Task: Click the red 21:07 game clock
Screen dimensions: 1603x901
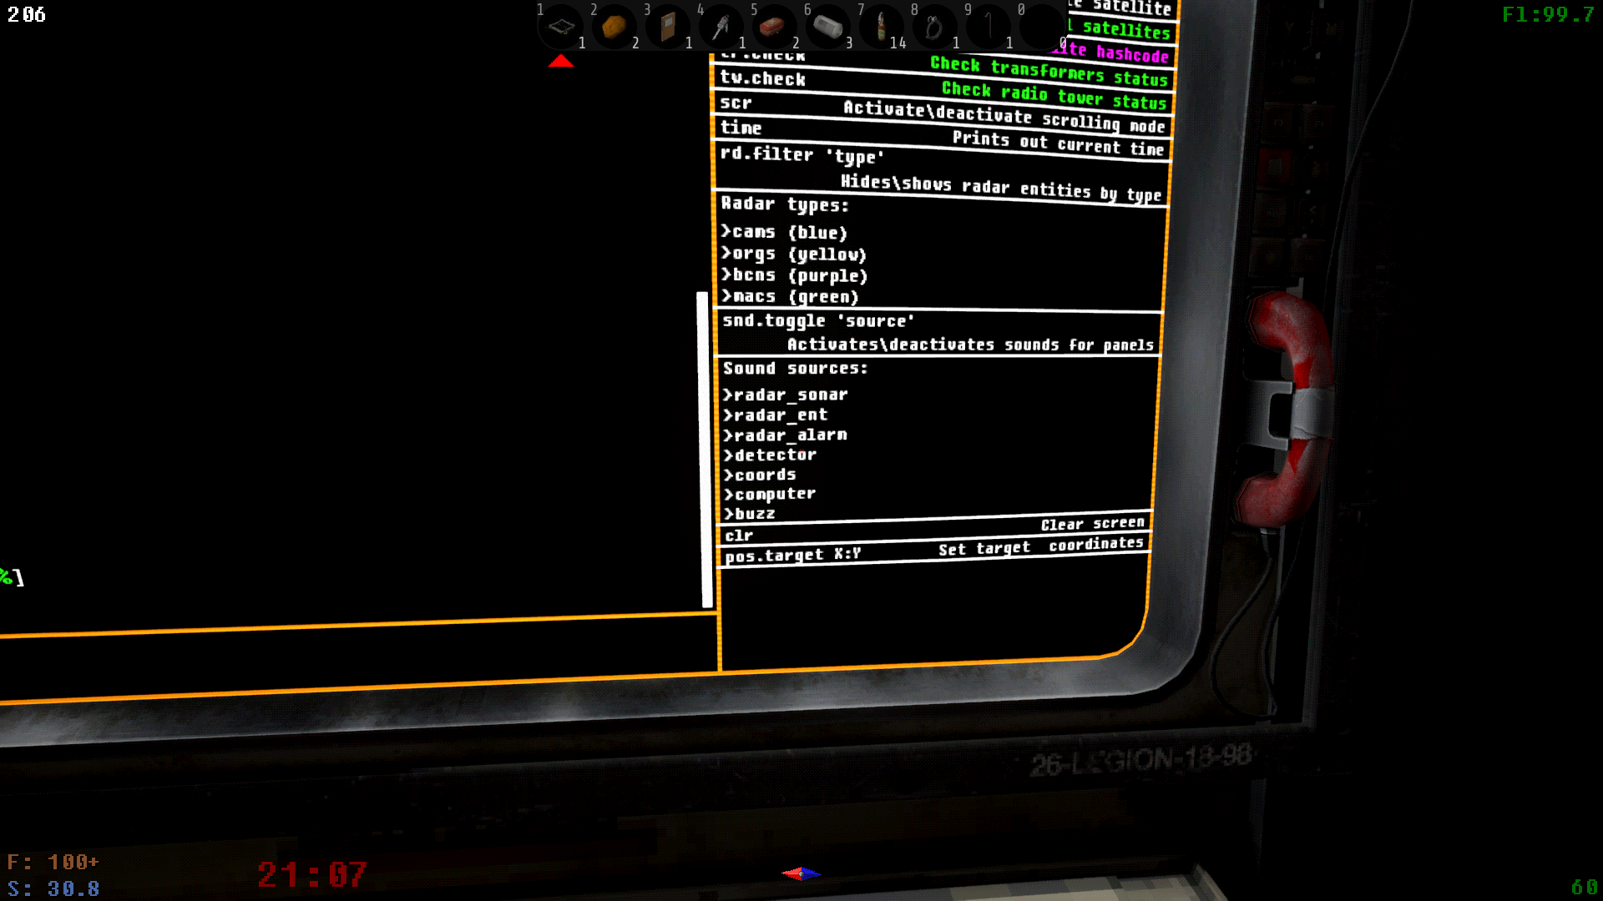Action: pos(312,874)
